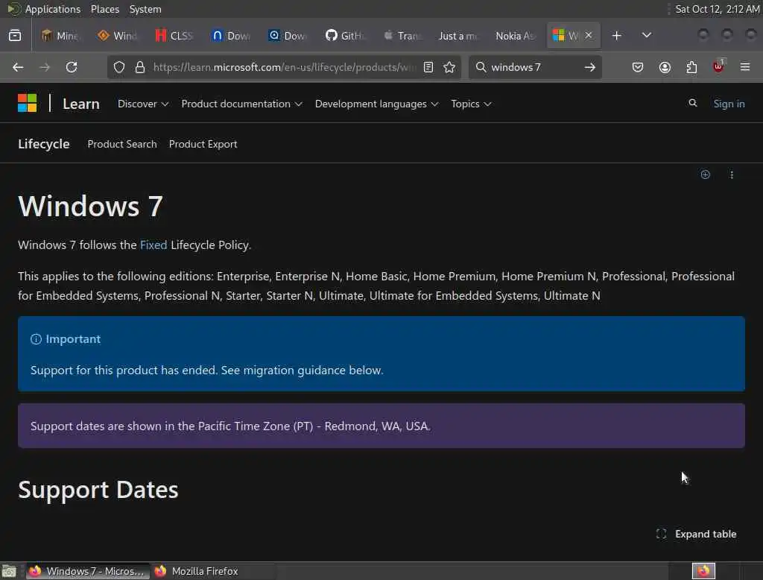
Task: Open the extensions puzzle icon
Action: tap(691, 67)
